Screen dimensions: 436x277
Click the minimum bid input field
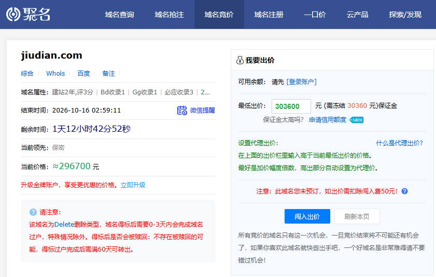pos(291,106)
